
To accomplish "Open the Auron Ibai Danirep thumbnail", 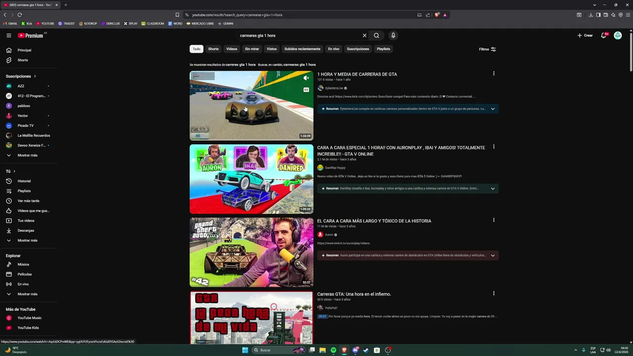I will click(251, 179).
